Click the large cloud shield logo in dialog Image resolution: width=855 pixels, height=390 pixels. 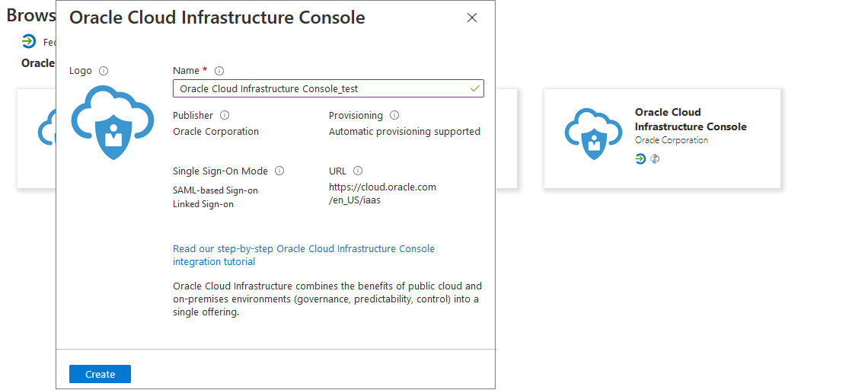tap(113, 122)
